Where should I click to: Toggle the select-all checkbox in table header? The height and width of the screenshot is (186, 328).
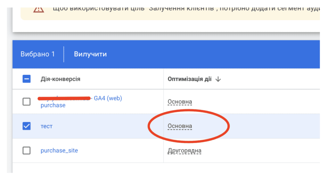tap(27, 79)
